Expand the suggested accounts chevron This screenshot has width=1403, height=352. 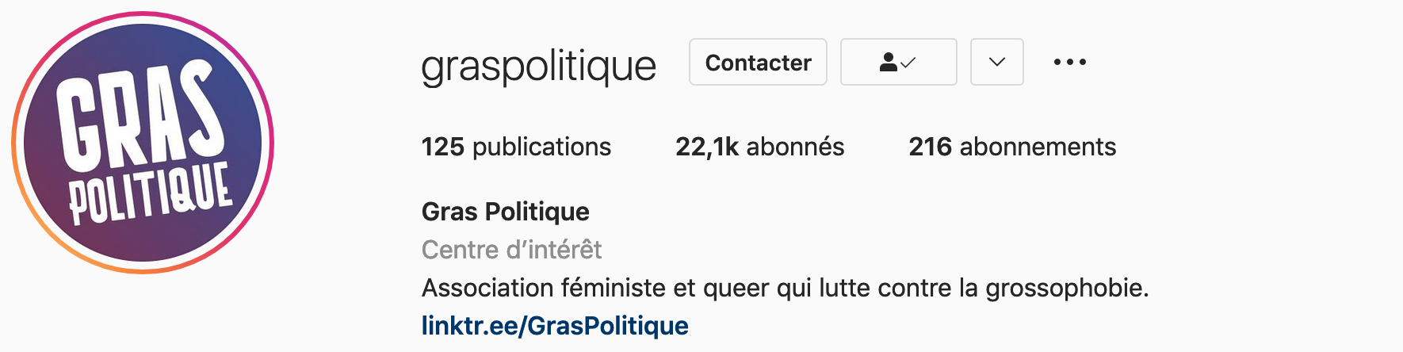[997, 62]
